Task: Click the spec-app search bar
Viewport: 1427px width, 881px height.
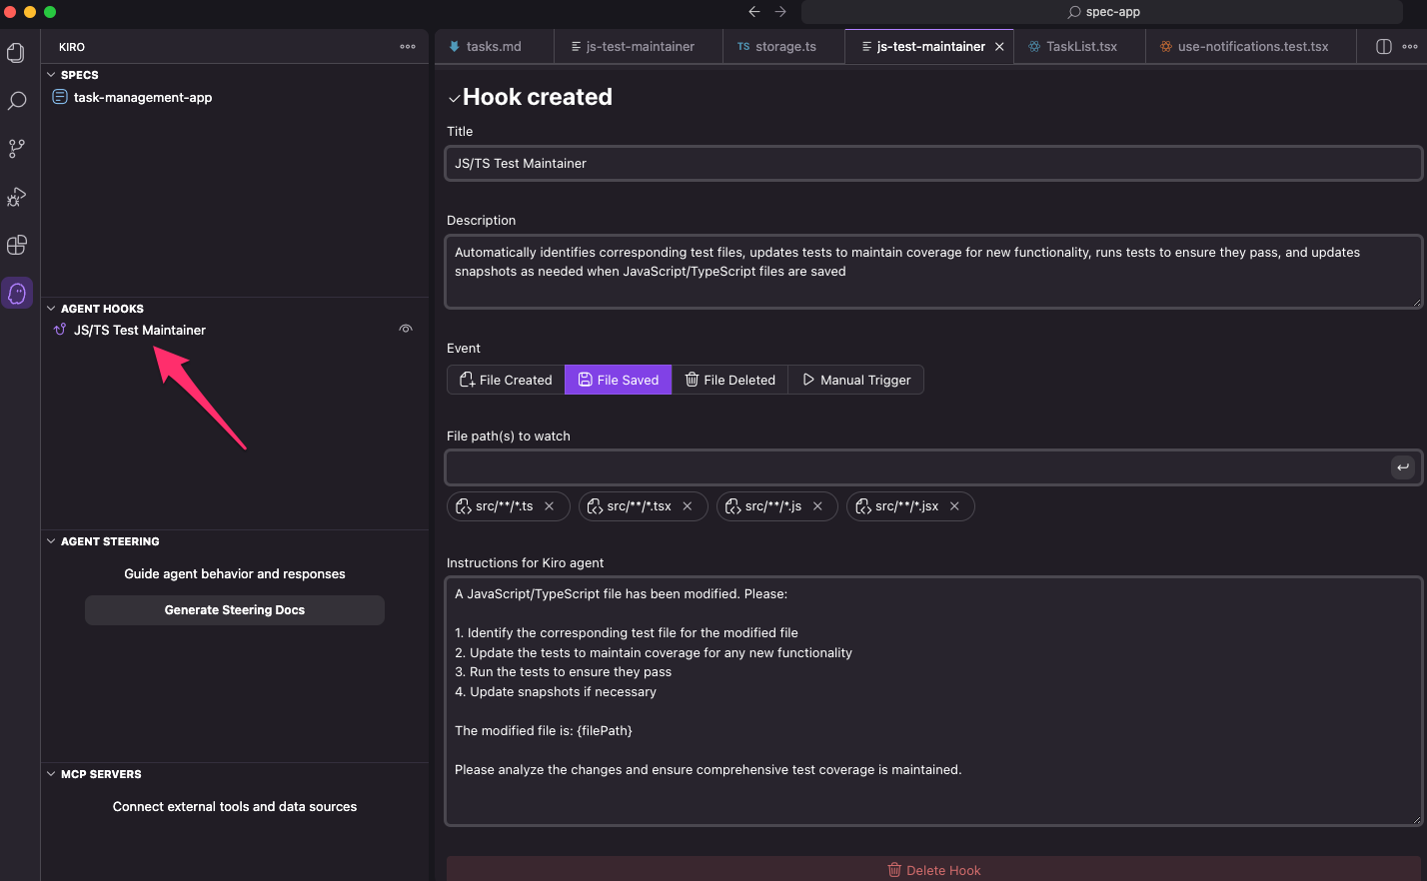Action: tap(1102, 12)
